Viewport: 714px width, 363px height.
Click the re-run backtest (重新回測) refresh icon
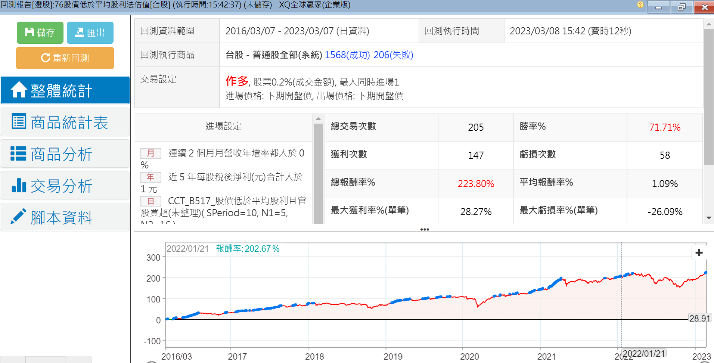[x=46, y=58]
